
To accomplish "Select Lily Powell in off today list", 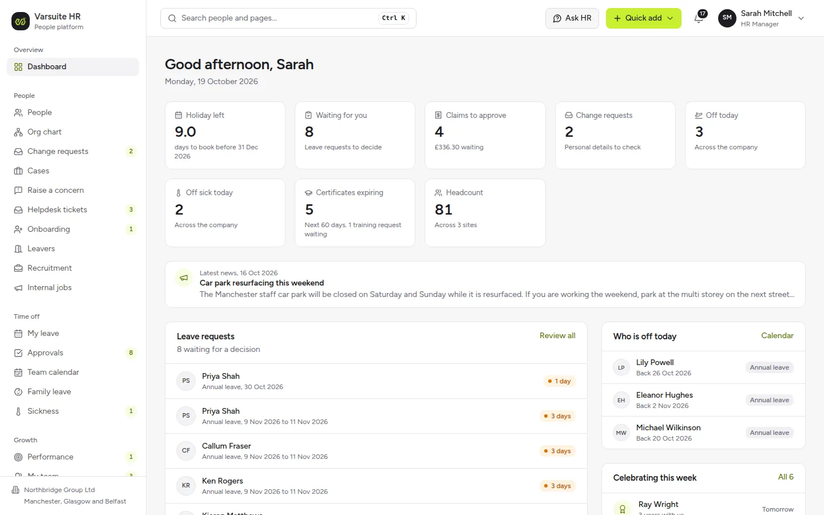I will [x=703, y=367].
